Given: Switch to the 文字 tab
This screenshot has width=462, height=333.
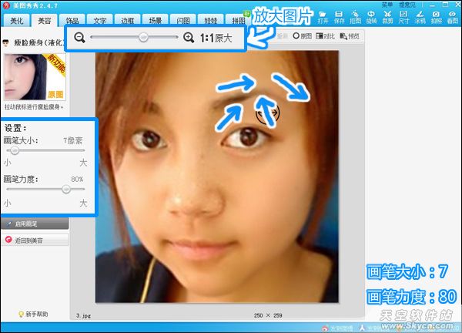Looking at the screenshot, I should 100,20.
